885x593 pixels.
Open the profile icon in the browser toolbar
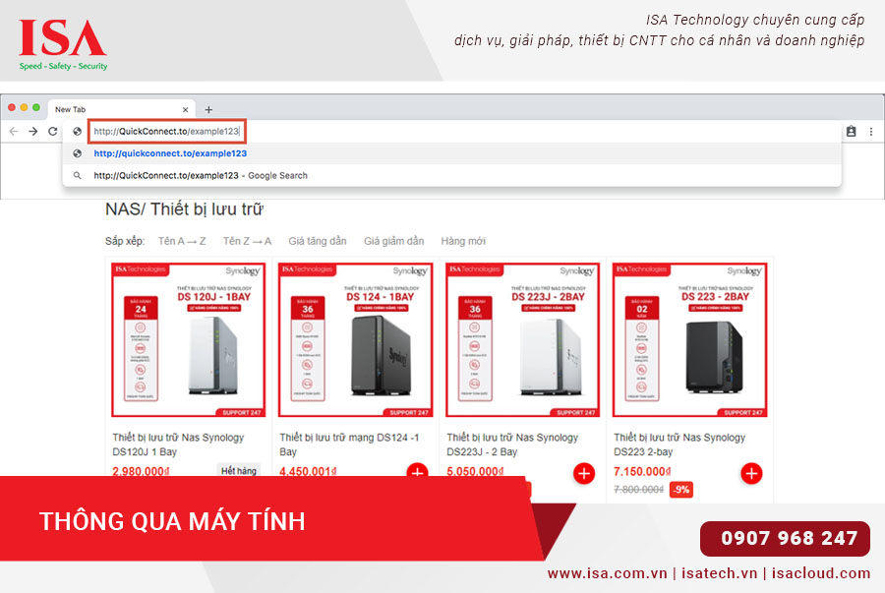pos(852,132)
